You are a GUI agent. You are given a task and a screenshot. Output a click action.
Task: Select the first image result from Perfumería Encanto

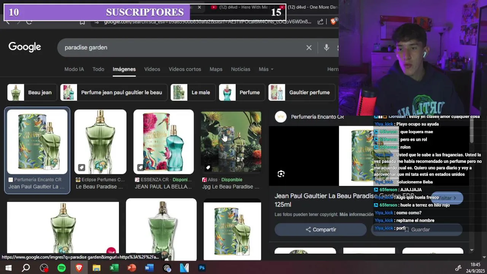[x=37, y=142]
